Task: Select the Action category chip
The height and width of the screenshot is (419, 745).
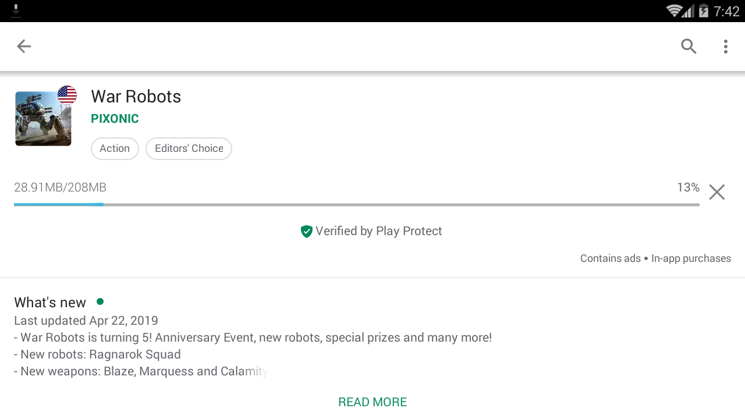Action: pos(115,148)
